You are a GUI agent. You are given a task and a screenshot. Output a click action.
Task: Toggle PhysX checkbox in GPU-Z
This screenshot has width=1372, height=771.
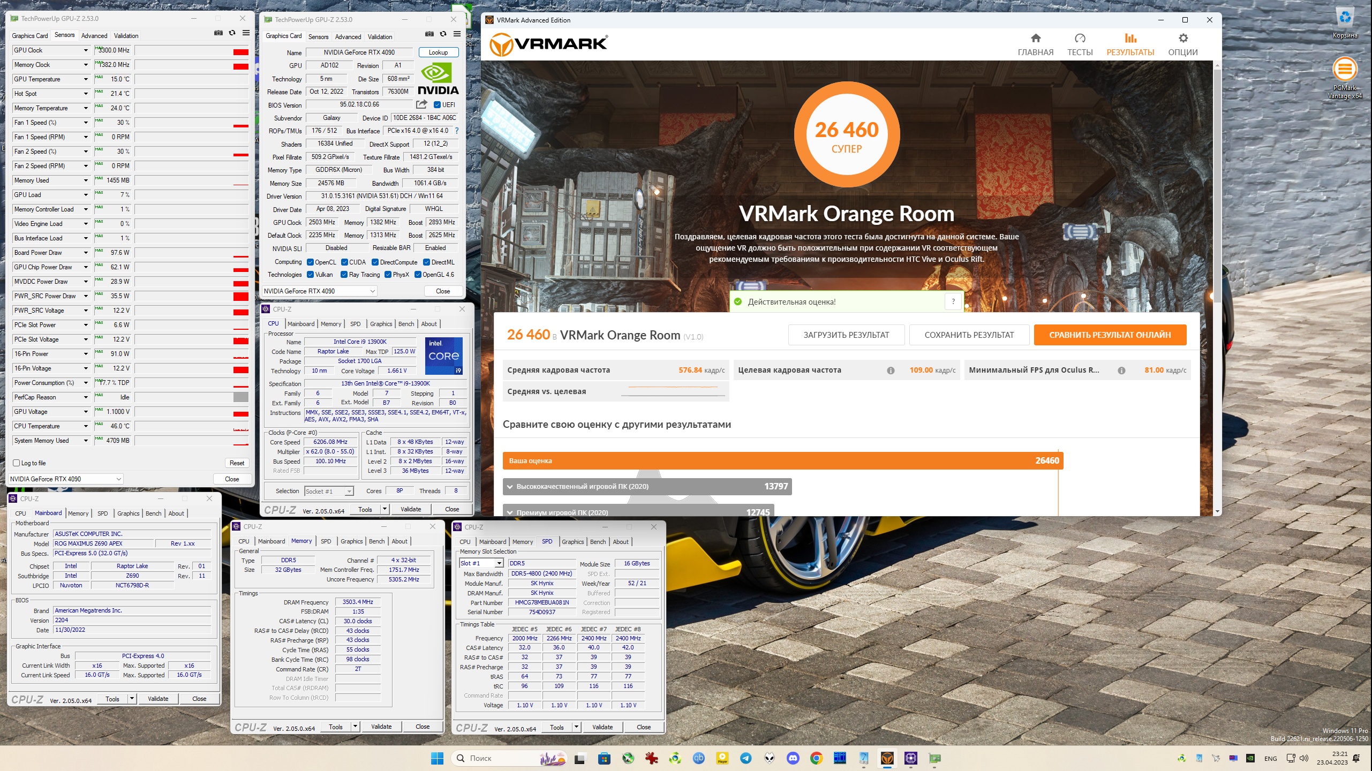tap(388, 275)
